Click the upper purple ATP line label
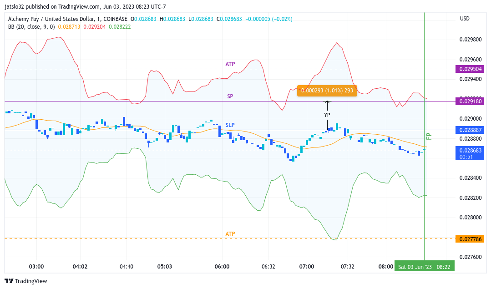Screen dimensions: 491x289 (230, 64)
